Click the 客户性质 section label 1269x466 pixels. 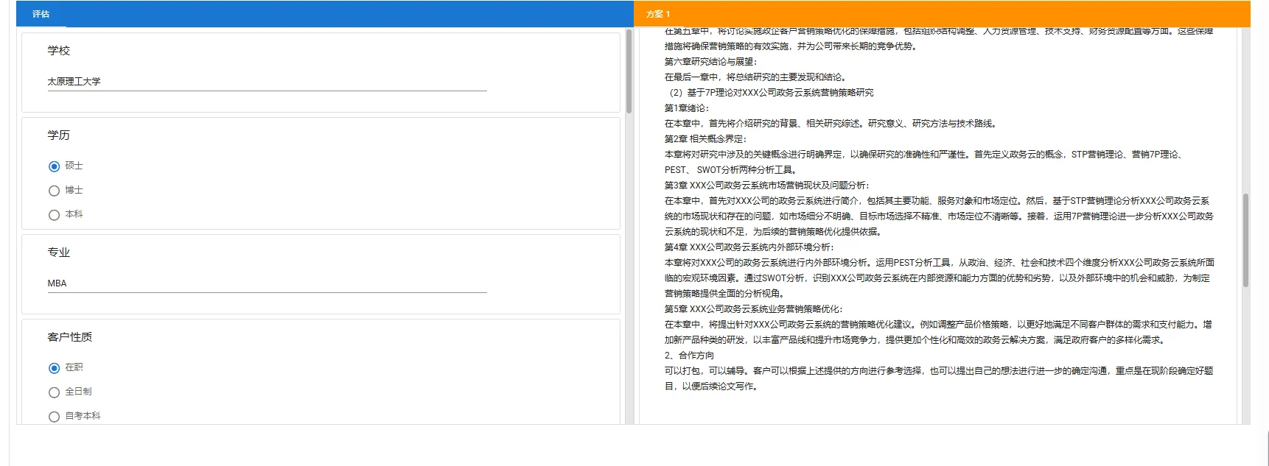point(70,337)
